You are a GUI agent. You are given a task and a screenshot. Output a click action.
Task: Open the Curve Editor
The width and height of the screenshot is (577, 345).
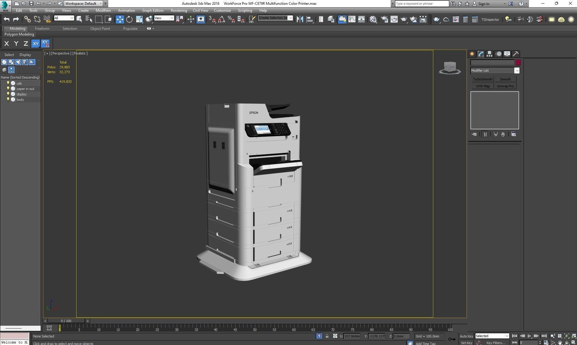[352, 19]
